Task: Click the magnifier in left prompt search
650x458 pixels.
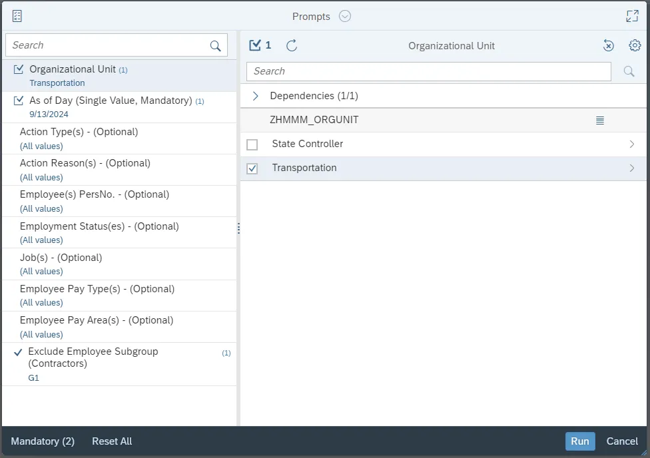Action: click(215, 45)
